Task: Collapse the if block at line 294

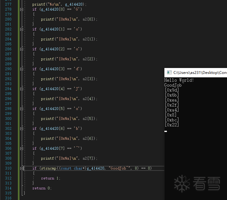Action: click(x=21, y=89)
